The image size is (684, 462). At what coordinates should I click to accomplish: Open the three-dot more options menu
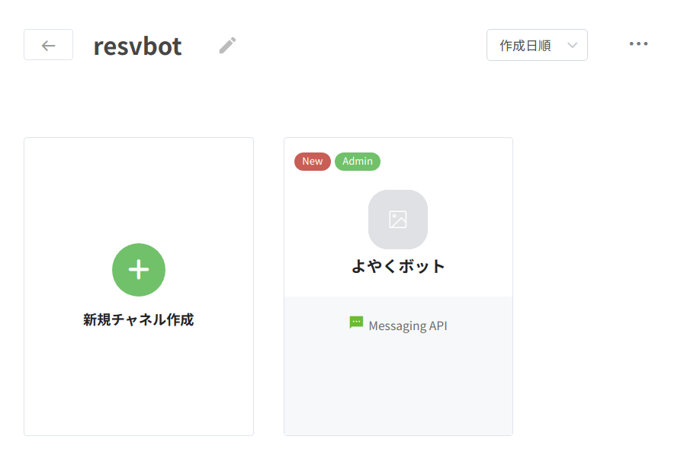coord(638,44)
